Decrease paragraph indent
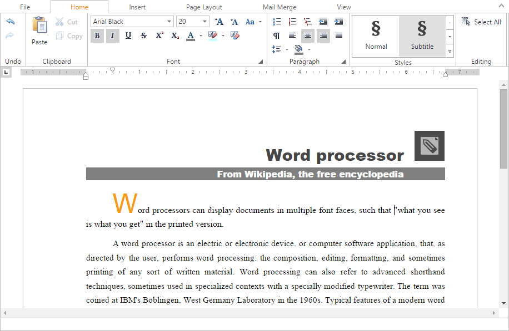 (323, 22)
